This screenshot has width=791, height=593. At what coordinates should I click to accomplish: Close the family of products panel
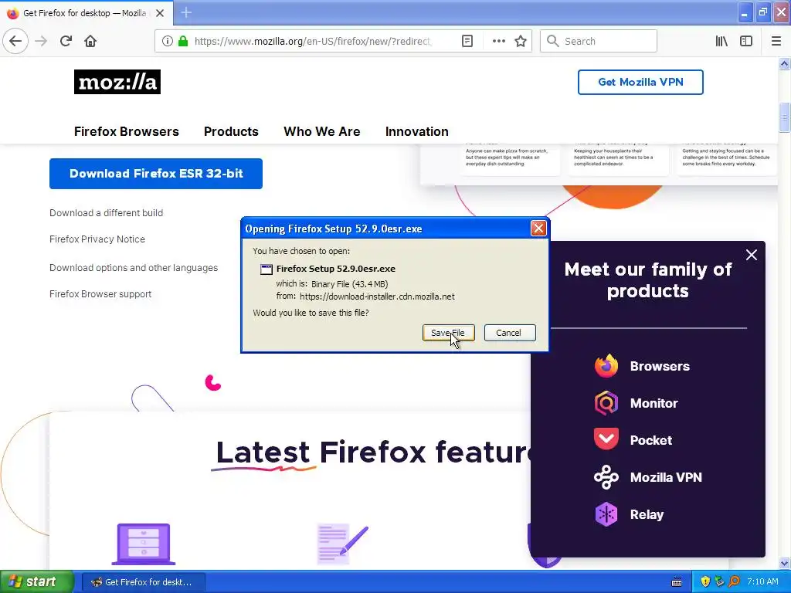coord(751,255)
